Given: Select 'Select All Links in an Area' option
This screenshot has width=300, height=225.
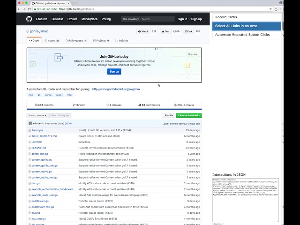Looking at the screenshot, I should tap(247, 26).
